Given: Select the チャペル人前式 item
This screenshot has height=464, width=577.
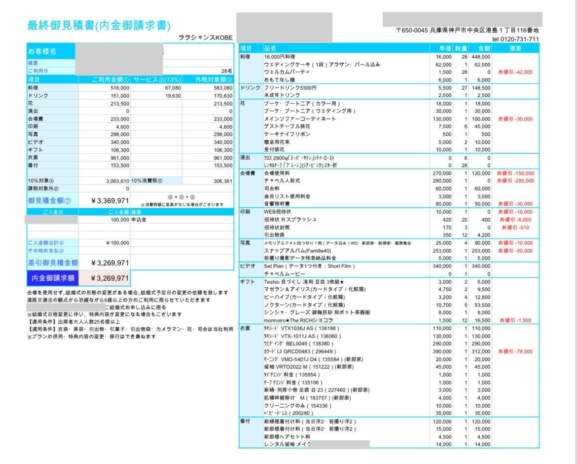Looking at the screenshot, I should pos(282,181).
